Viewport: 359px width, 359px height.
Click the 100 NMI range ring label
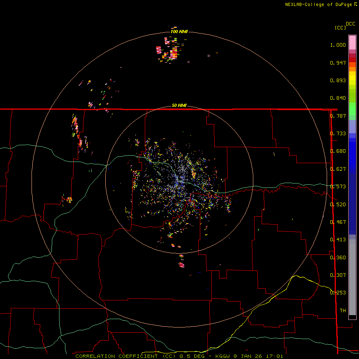[179, 32]
